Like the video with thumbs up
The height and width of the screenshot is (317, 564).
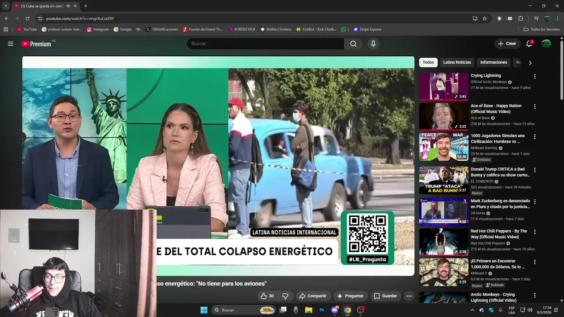pos(267,296)
